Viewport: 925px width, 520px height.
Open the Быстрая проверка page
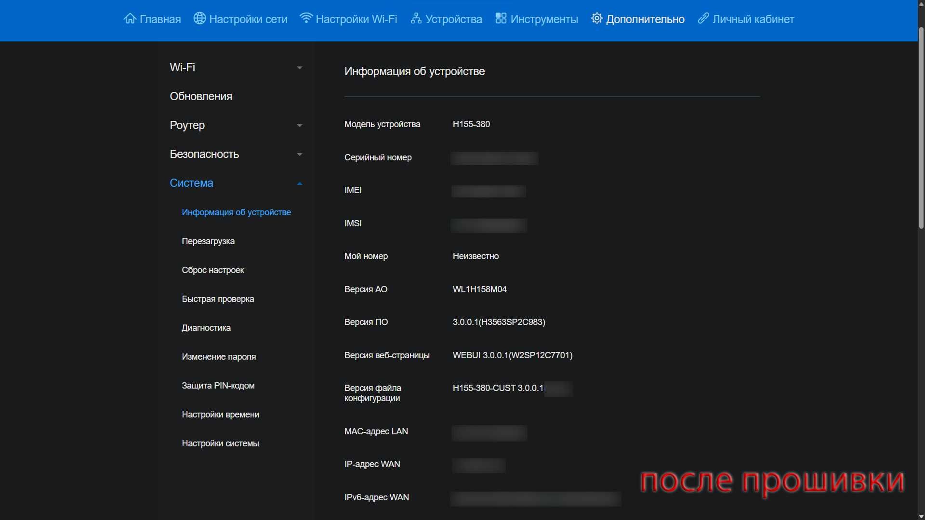pos(218,299)
